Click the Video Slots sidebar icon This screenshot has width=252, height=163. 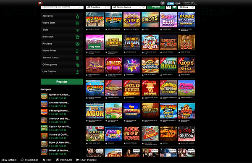click(77, 23)
